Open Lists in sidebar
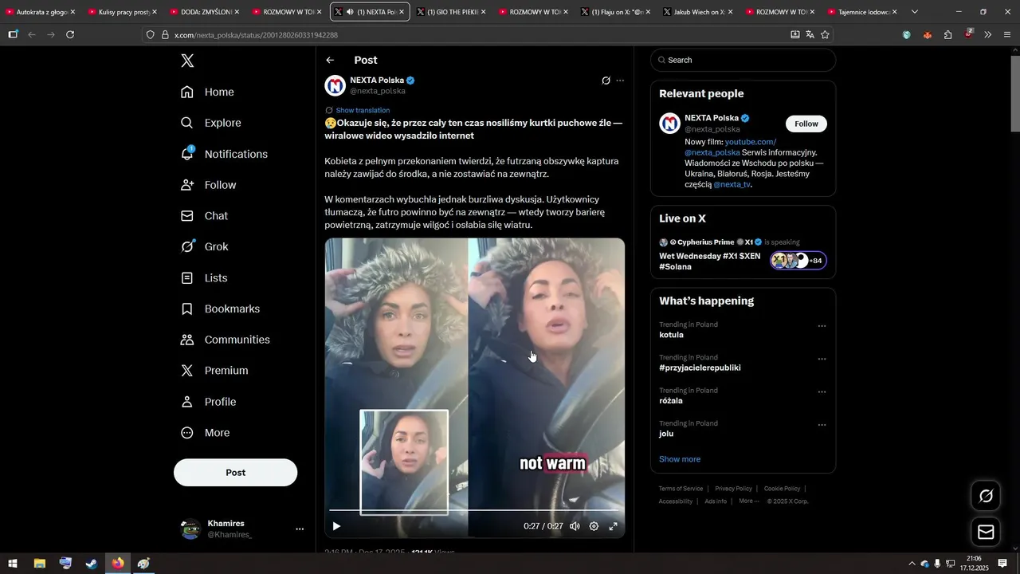The image size is (1020, 574). click(203, 277)
